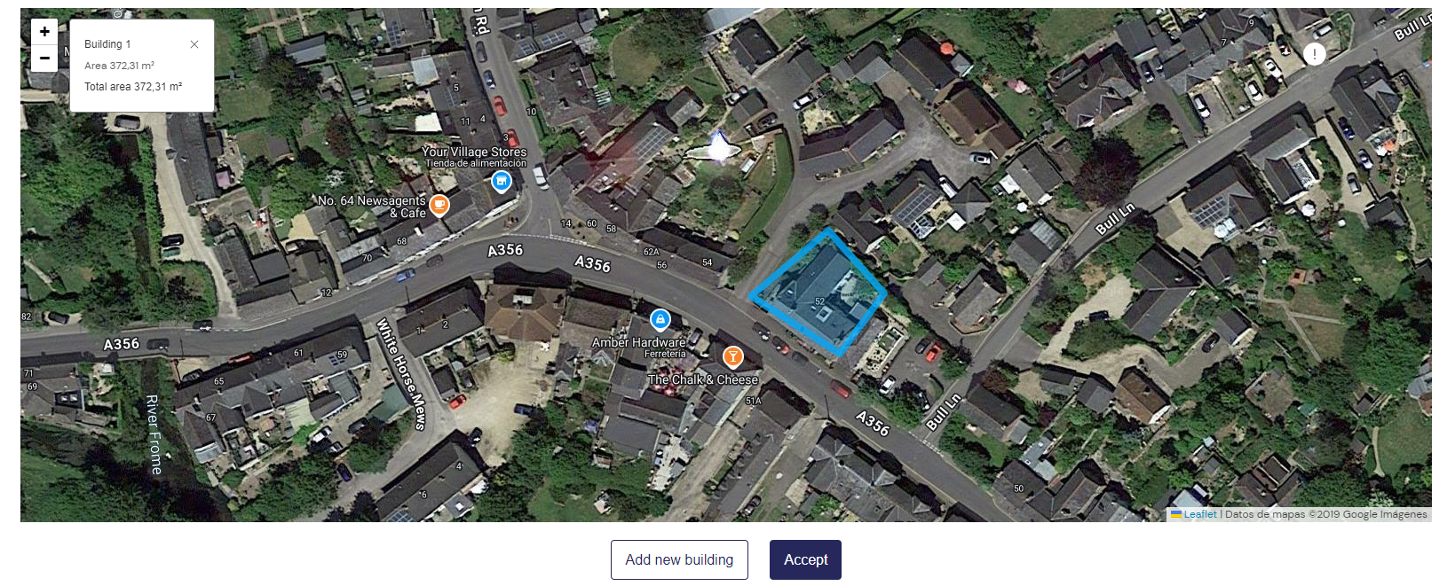The image size is (1455, 586).
Task: Open the Amber Hardware map pin
Action: [660, 319]
